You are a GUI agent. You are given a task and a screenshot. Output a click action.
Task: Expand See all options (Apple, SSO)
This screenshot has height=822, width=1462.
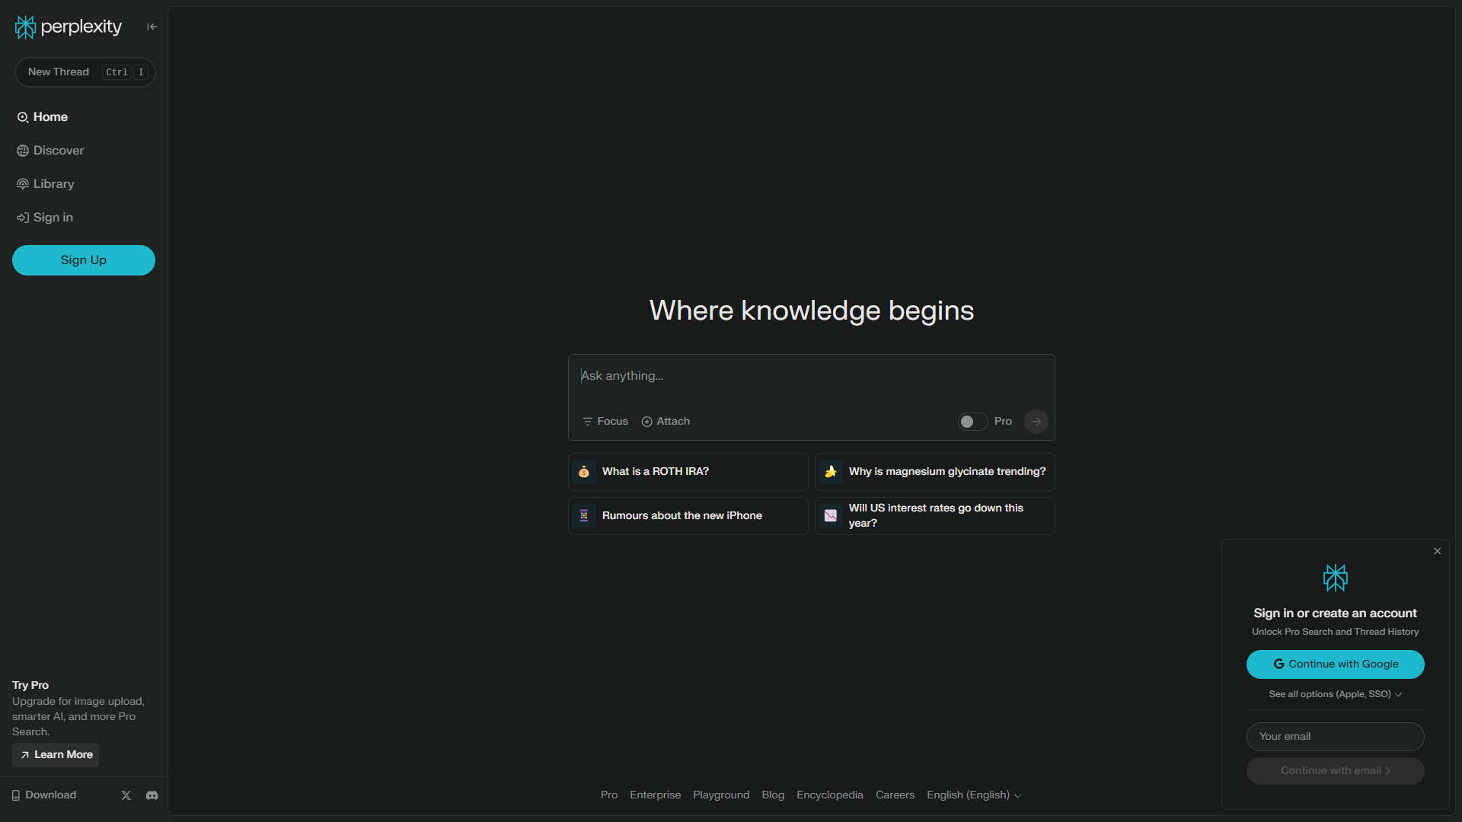pos(1336,694)
